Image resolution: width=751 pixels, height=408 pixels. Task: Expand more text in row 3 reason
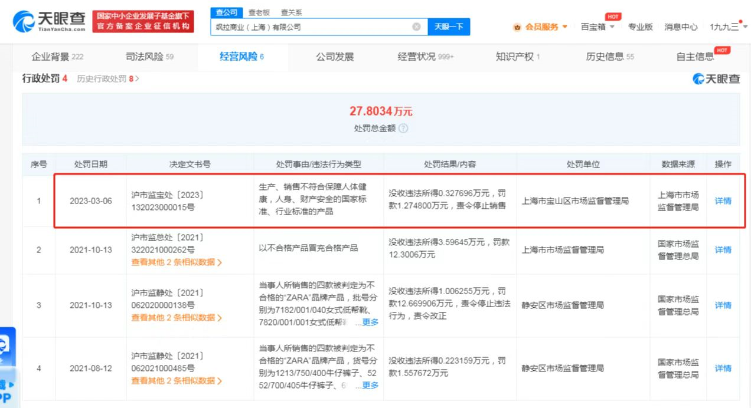pos(370,322)
